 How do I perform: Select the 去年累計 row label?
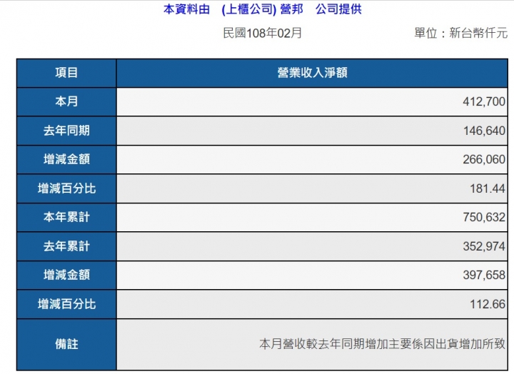point(66,246)
